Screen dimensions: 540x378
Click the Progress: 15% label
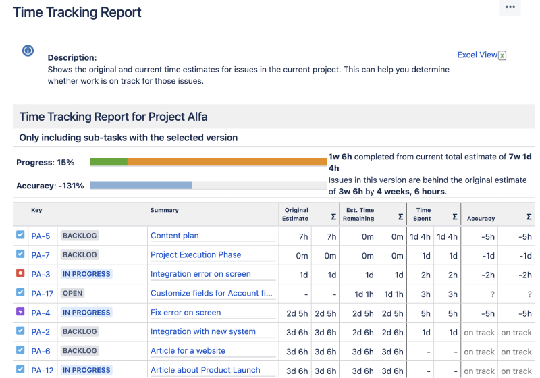click(45, 163)
